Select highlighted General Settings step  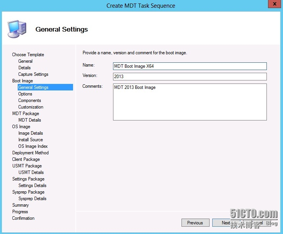[45, 87]
